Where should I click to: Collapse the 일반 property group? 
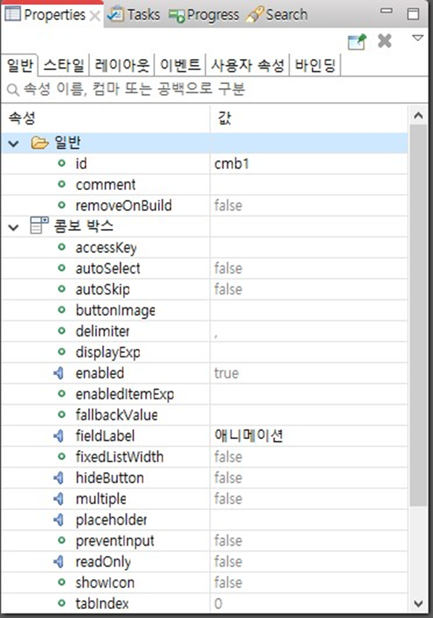pyautogui.click(x=14, y=143)
